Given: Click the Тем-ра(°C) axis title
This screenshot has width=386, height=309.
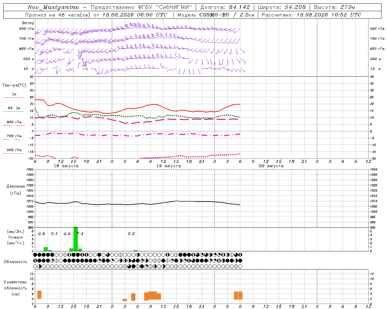Looking at the screenshot, I should point(14,85).
